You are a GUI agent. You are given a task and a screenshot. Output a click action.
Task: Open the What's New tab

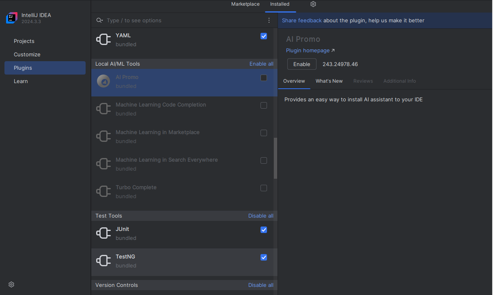click(329, 81)
